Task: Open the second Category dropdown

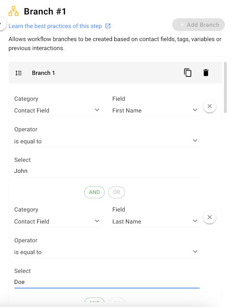Action: [x=57, y=221]
